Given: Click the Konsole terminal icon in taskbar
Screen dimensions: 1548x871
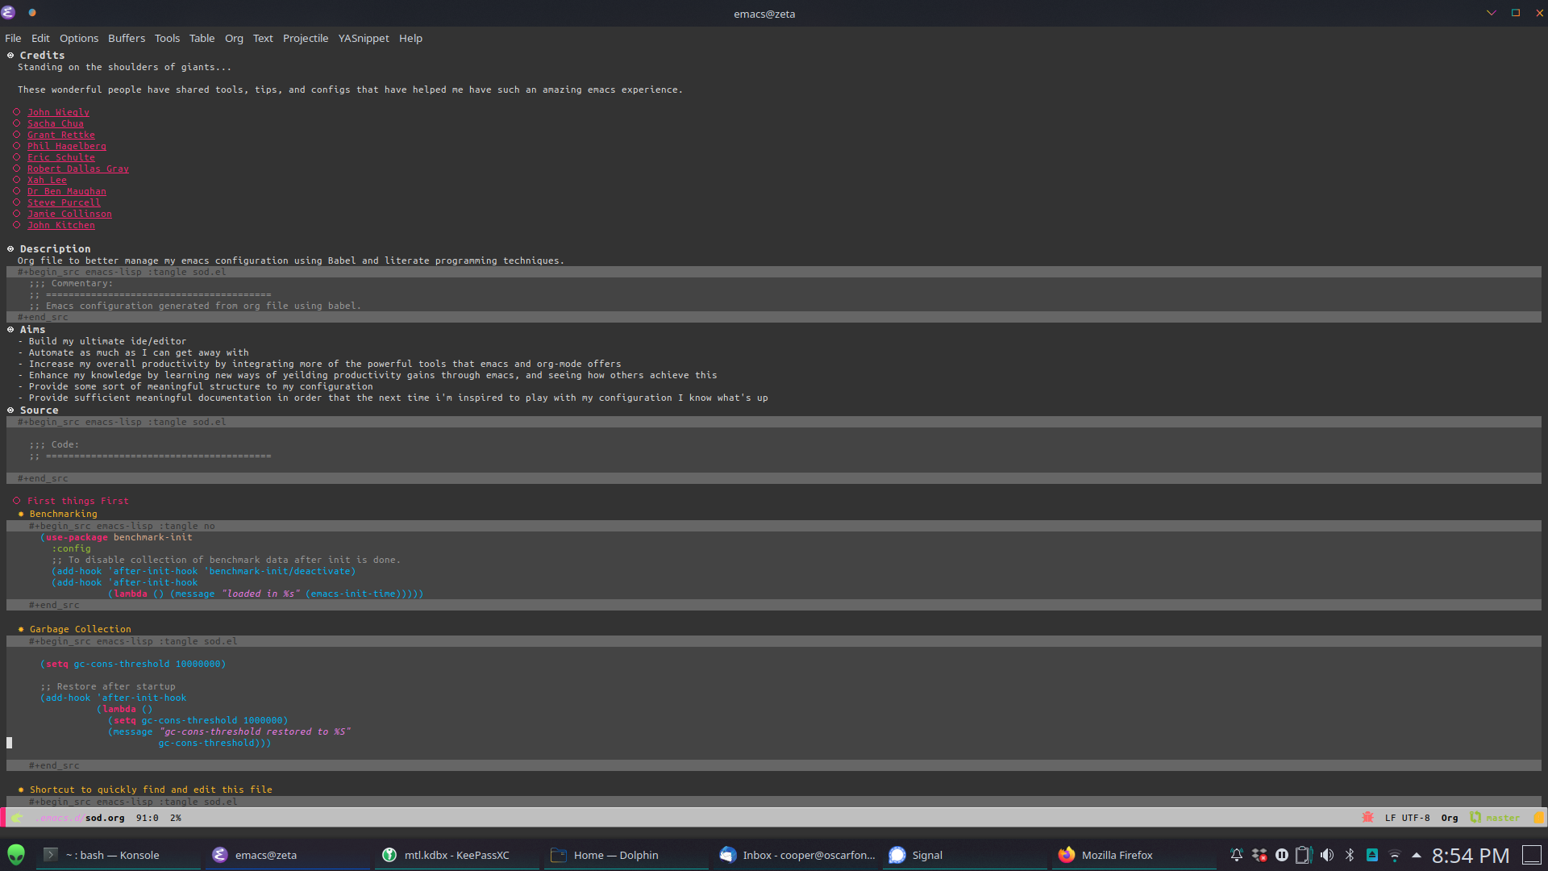Looking at the screenshot, I should [50, 854].
